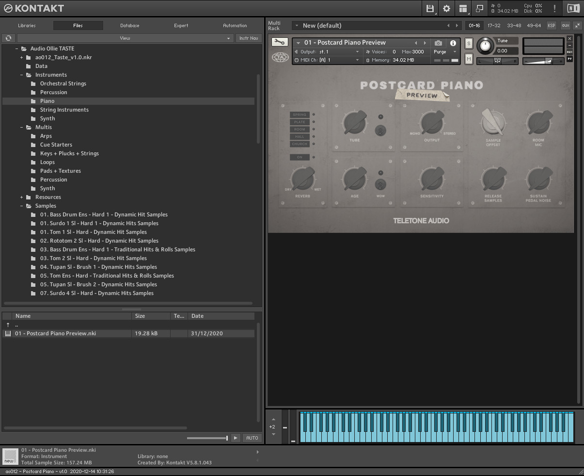584x476 pixels.
Task: Go to parent folder arrow
Action: pyautogui.click(x=8, y=325)
